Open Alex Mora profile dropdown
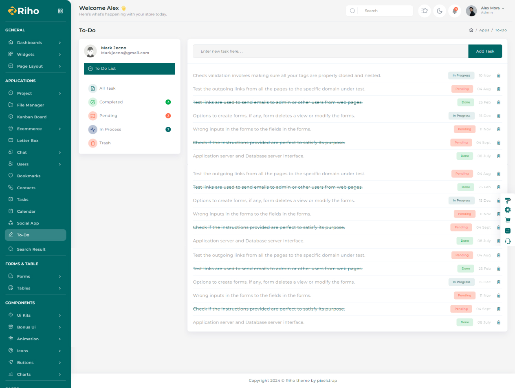Screen dimensions: 515x388 pos(486,11)
